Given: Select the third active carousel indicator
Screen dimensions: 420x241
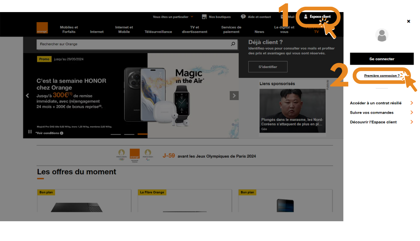Looking at the screenshot, I should click(x=143, y=134).
